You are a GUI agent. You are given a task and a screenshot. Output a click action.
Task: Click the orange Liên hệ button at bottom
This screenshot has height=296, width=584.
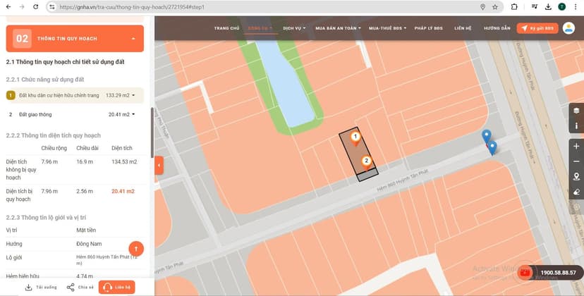(116, 287)
